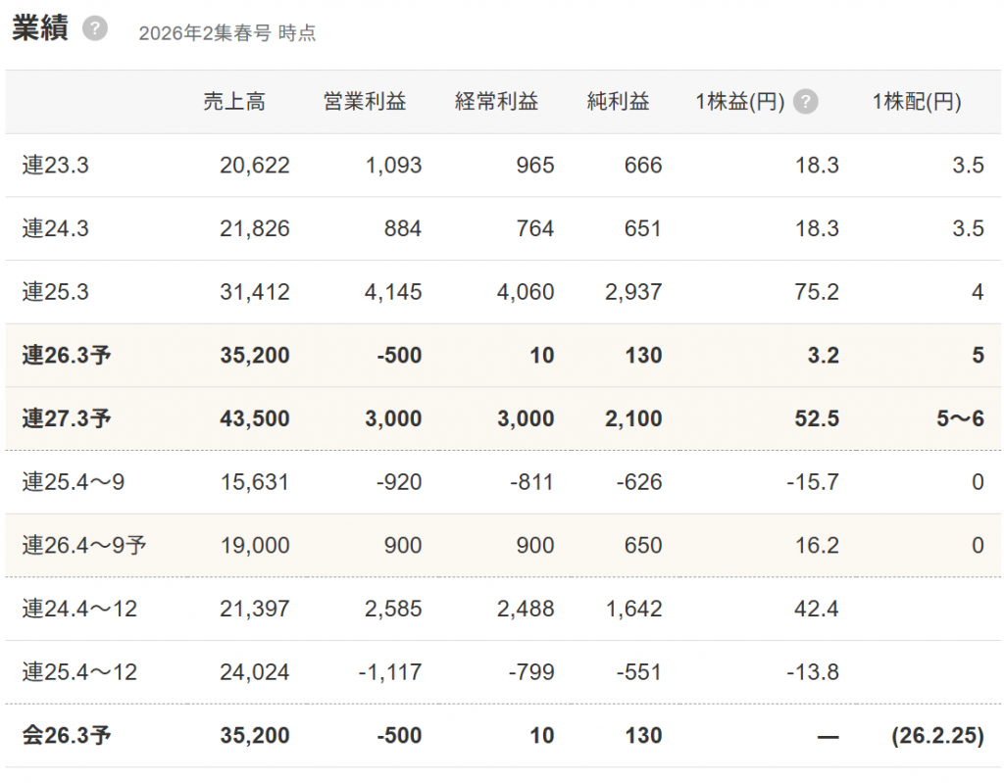Click the help icon beside 業績 heading
The image size is (1004, 783).
[x=94, y=28]
